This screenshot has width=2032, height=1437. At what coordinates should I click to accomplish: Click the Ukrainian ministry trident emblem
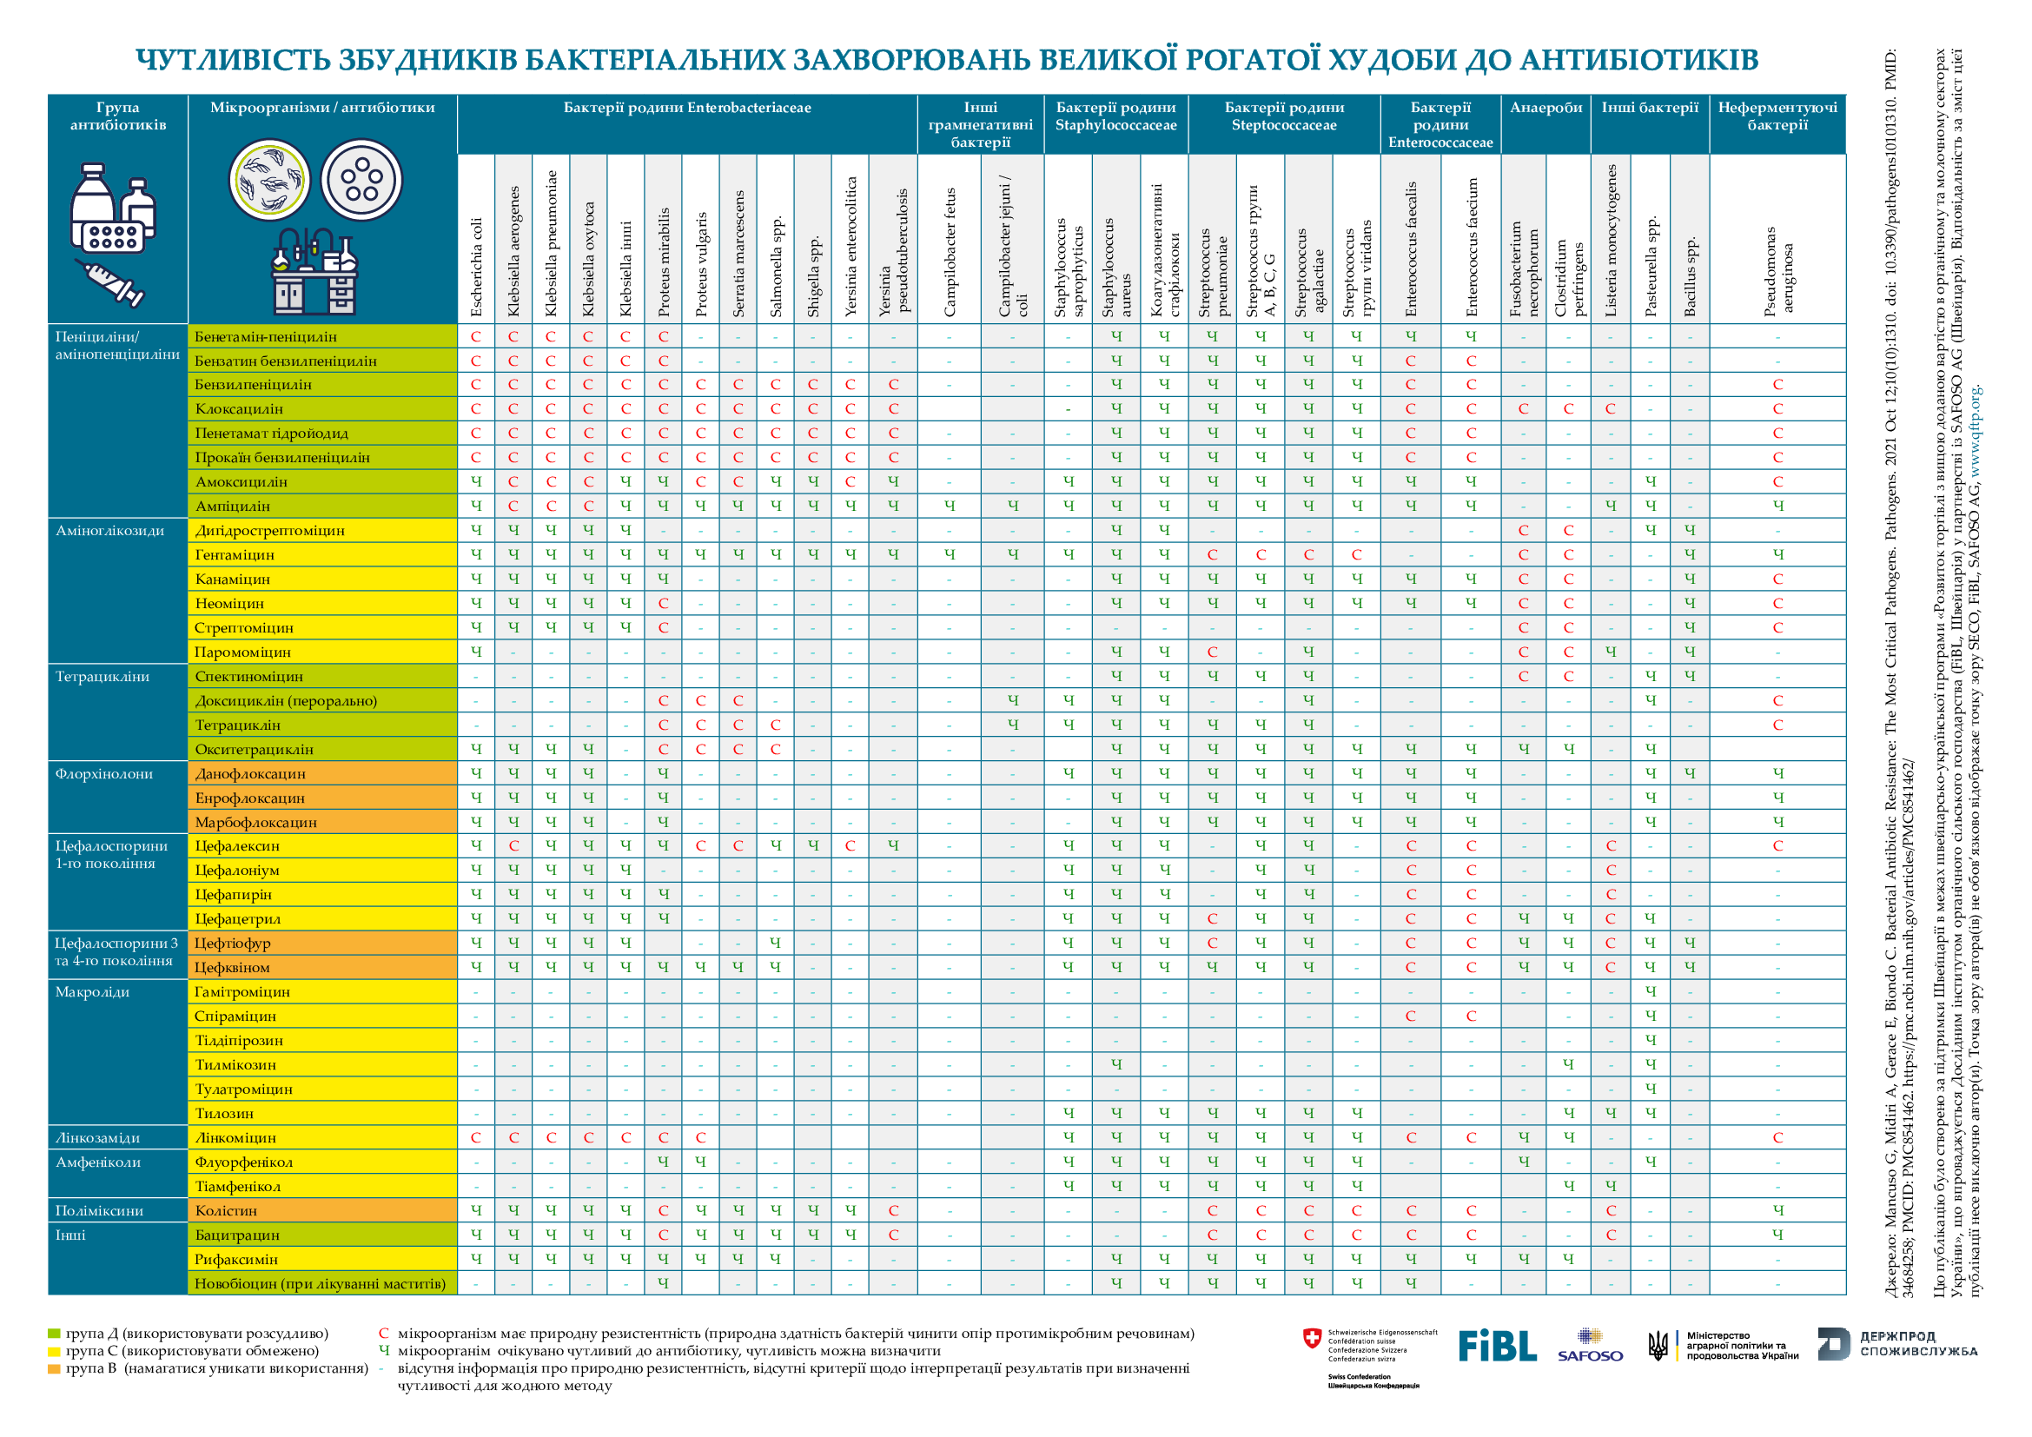(x=1658, y=1347)
